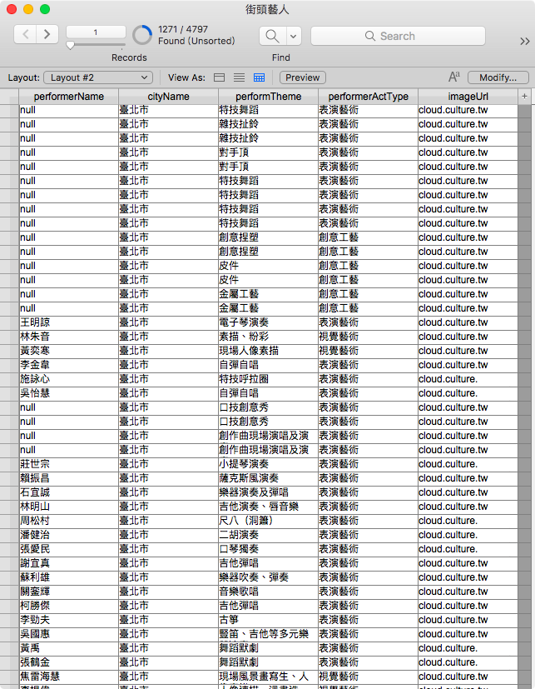Screen dimensions: 535x689
Task: Click 視覺藝術 in 林朱音 row
Action: pyautogui.click(x=368, y=337)
